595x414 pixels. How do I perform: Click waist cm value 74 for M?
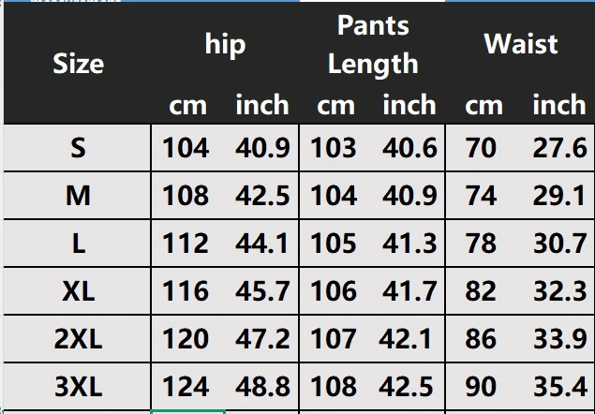click(x=481, y=196)
